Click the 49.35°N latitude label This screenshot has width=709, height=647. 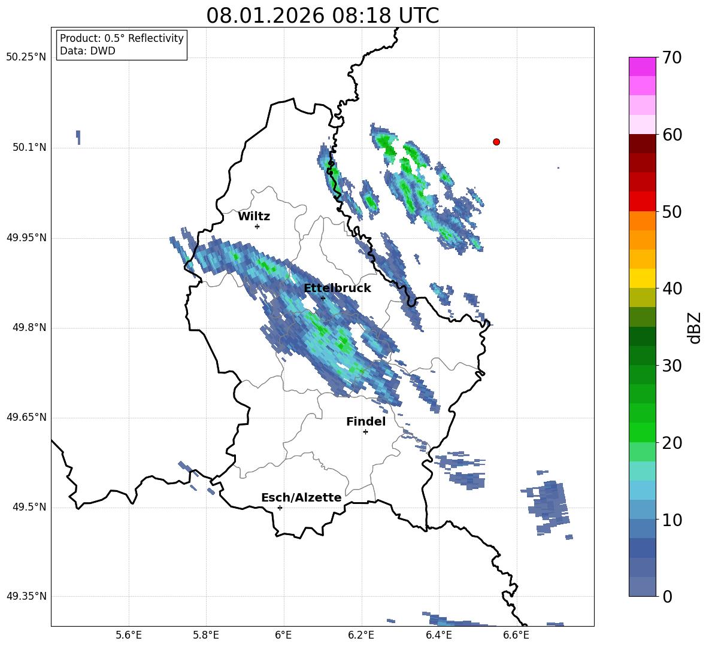[26, 596]
